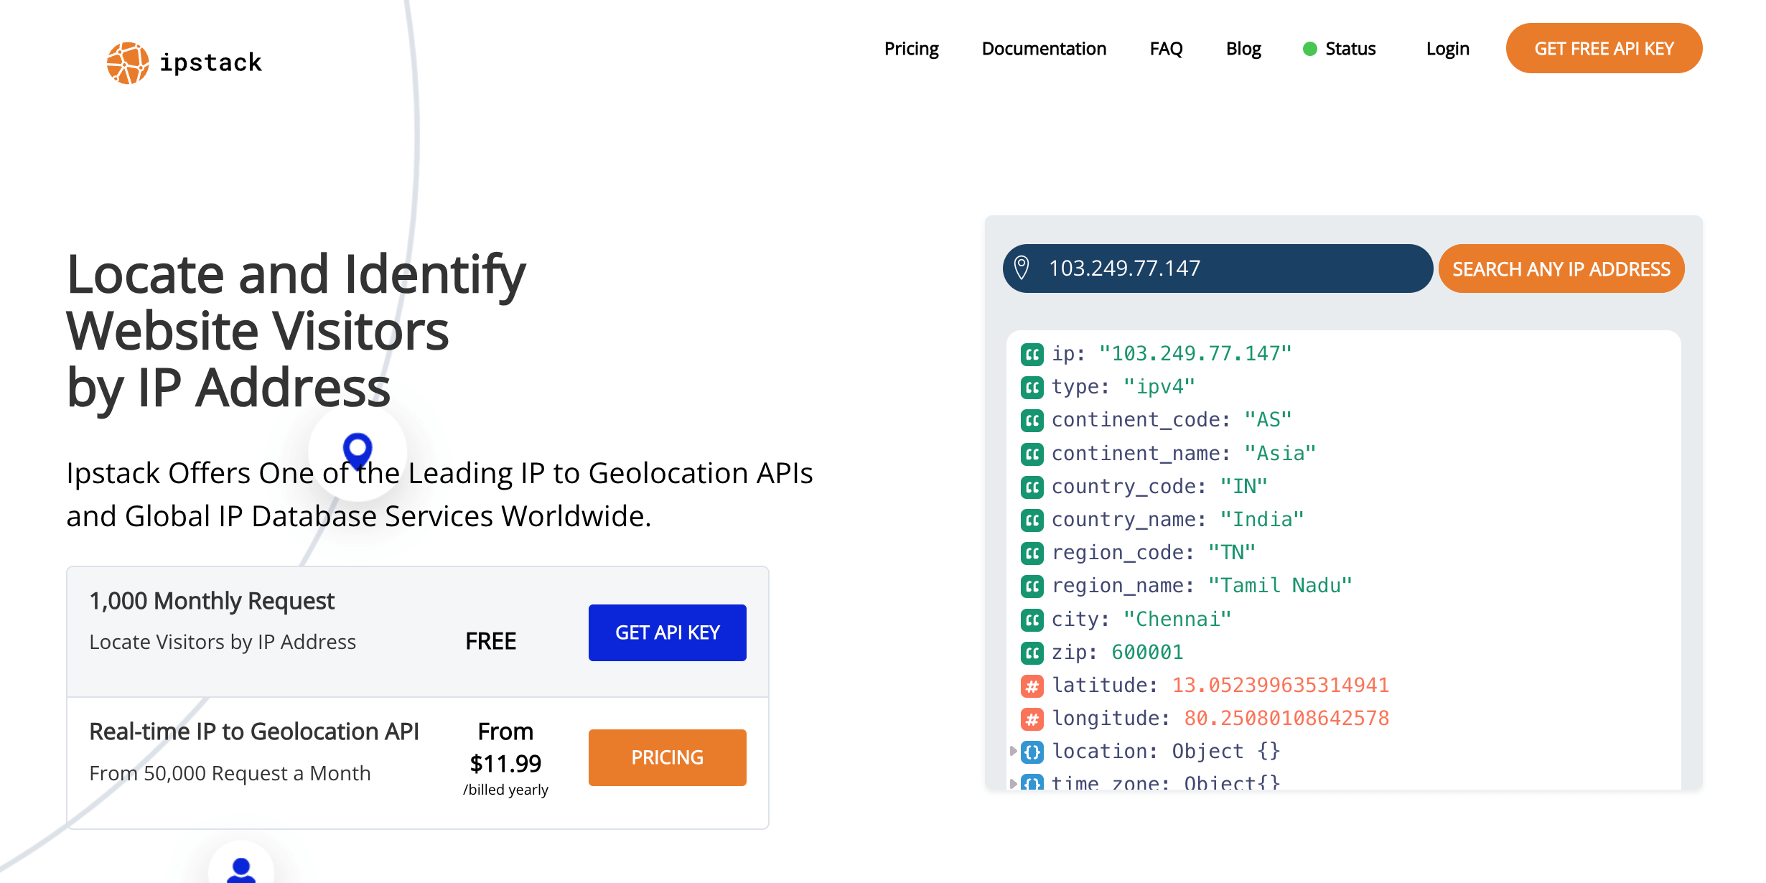Click the green string icon beside country_name
Image resolution: width=1766 pixels, height=883 pixels.
[x=1032, y=520]
